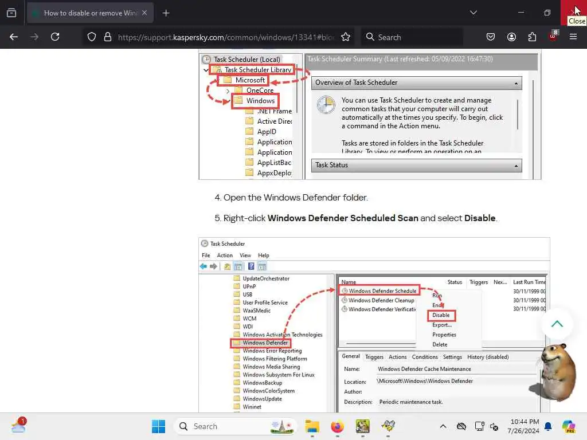
Task: Click the muted volume tray icon
Action: pyautogui.click(x=494, y=427)
